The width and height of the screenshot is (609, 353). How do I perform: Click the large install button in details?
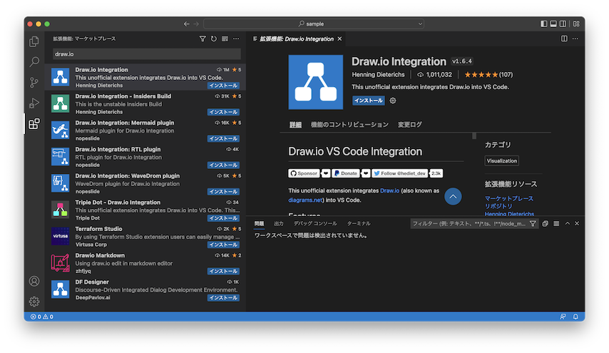pos(369,101)
